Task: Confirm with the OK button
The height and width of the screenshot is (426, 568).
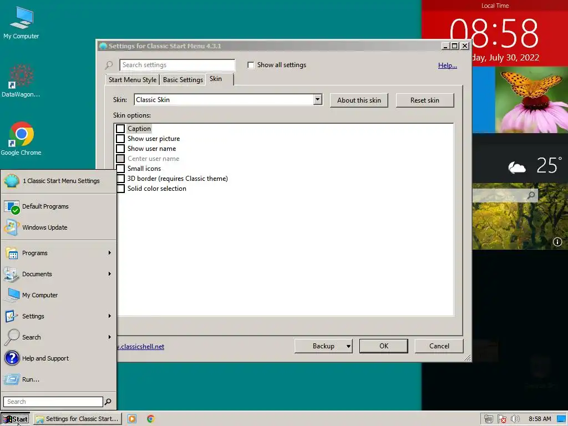Action: (384, 346)
